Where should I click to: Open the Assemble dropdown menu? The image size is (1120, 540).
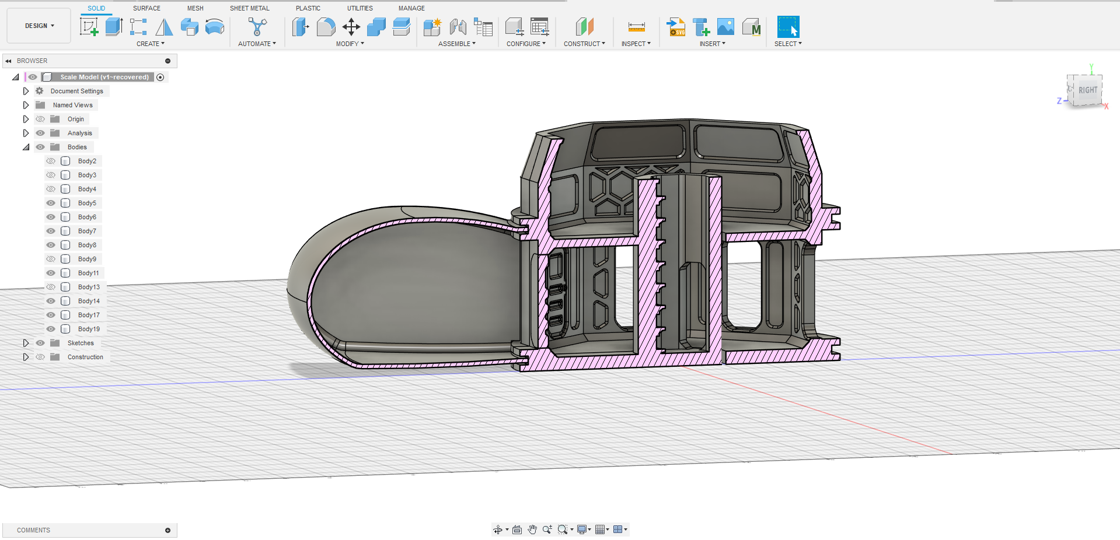click(x=457, y=44)
